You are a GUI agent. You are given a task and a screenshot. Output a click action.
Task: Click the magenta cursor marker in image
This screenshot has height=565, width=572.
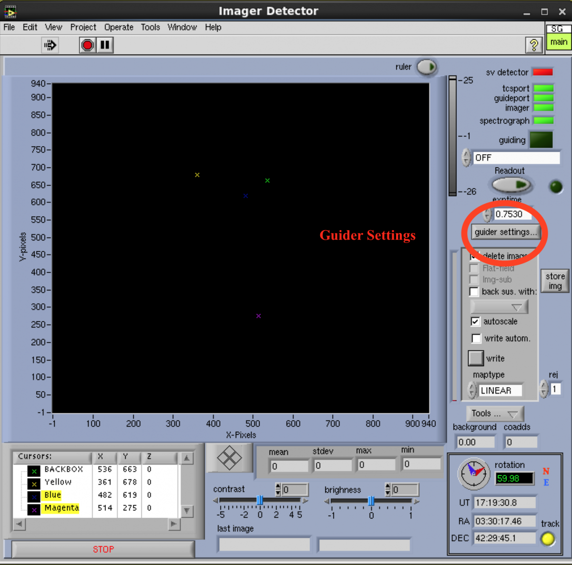[x=258, y=316]
